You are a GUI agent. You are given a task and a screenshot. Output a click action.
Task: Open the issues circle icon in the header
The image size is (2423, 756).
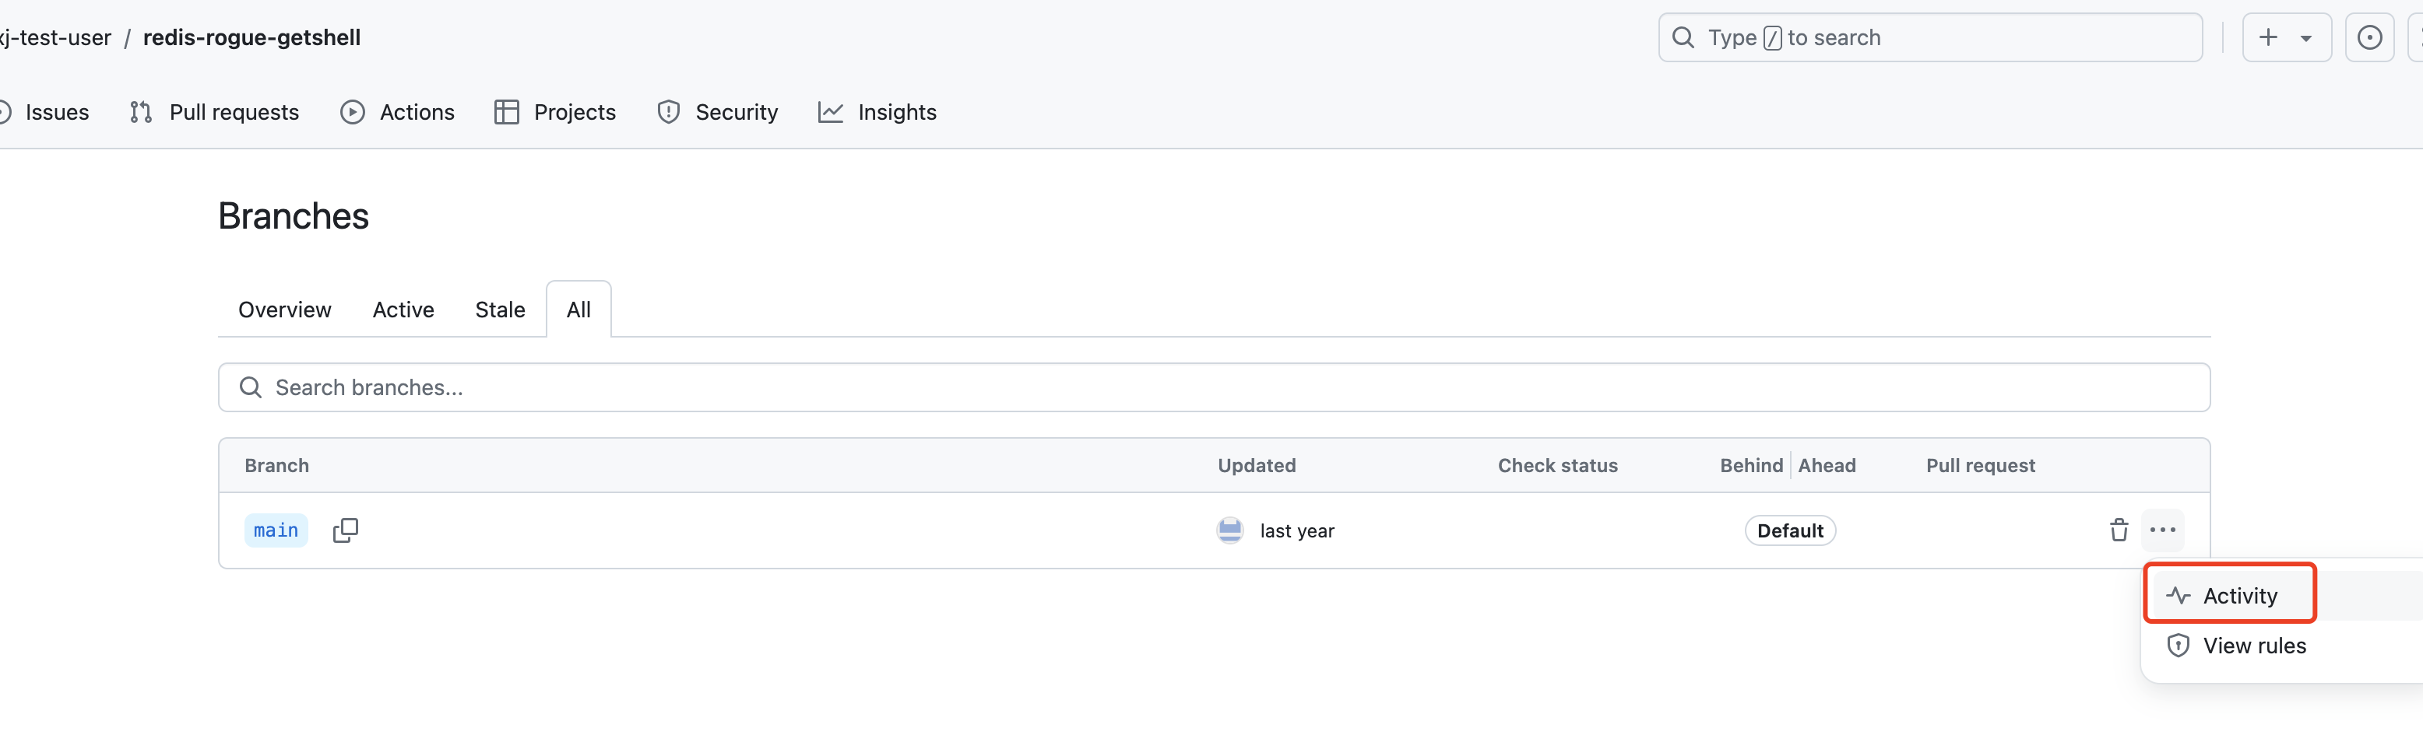point(2369,37)
